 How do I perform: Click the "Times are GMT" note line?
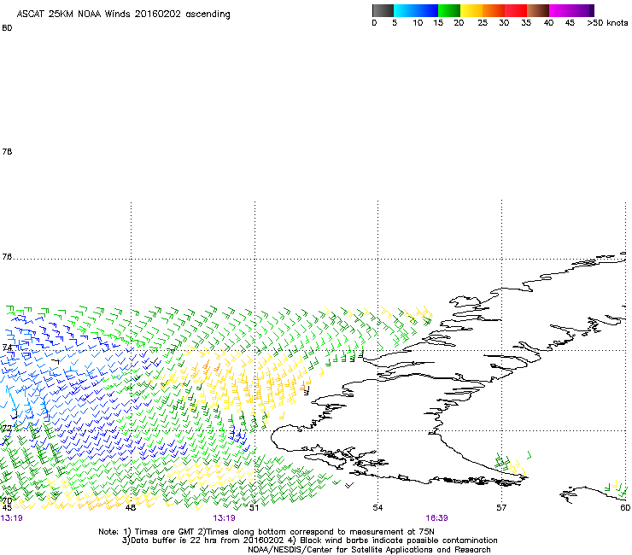point(266,532)
